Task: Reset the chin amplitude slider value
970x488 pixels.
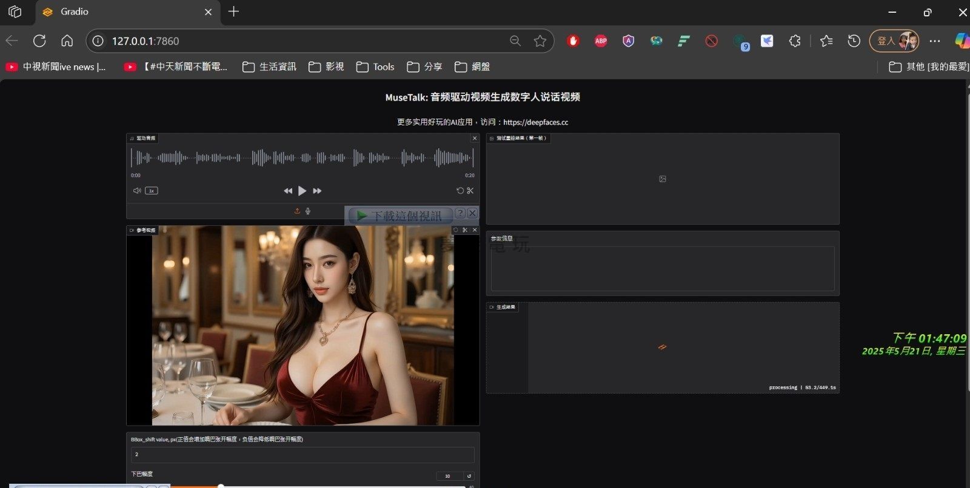Action: point(469,476)
